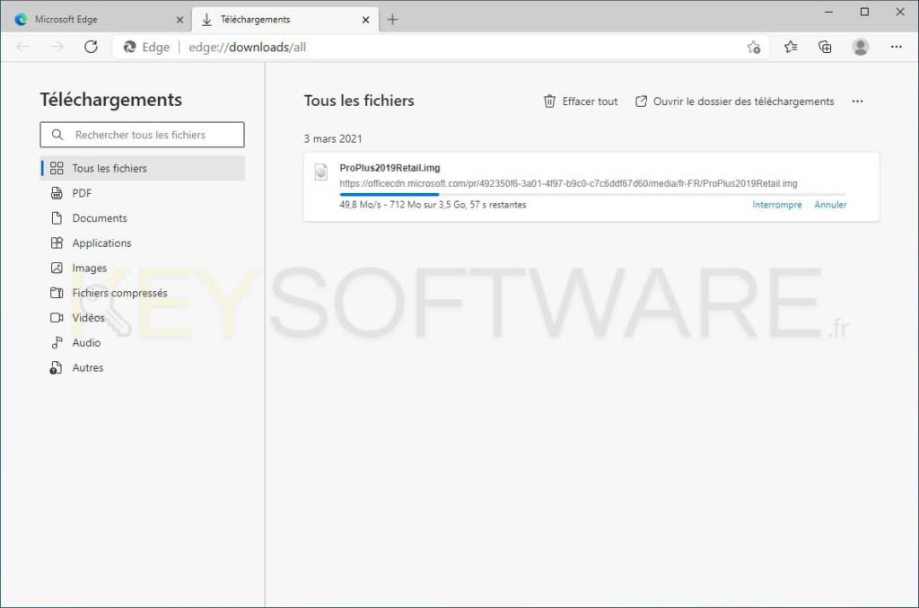
Task: Open the user profile avatar
Action: [861, 47]
